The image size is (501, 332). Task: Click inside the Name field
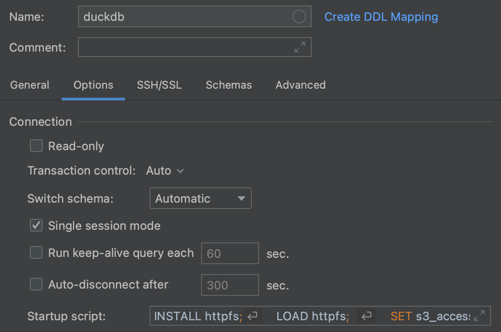(181, 16)
